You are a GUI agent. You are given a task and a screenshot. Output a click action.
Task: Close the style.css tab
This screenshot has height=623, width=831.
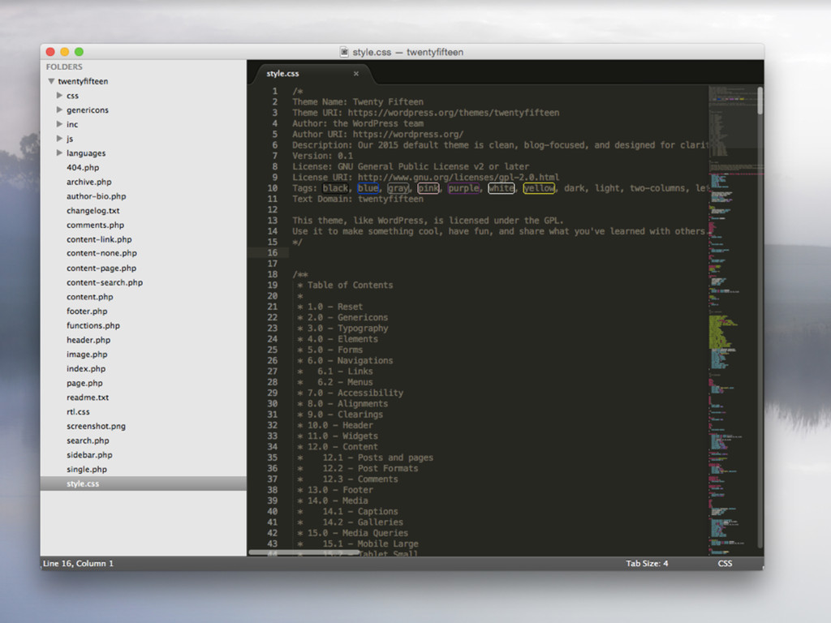(x=356, y=74)
